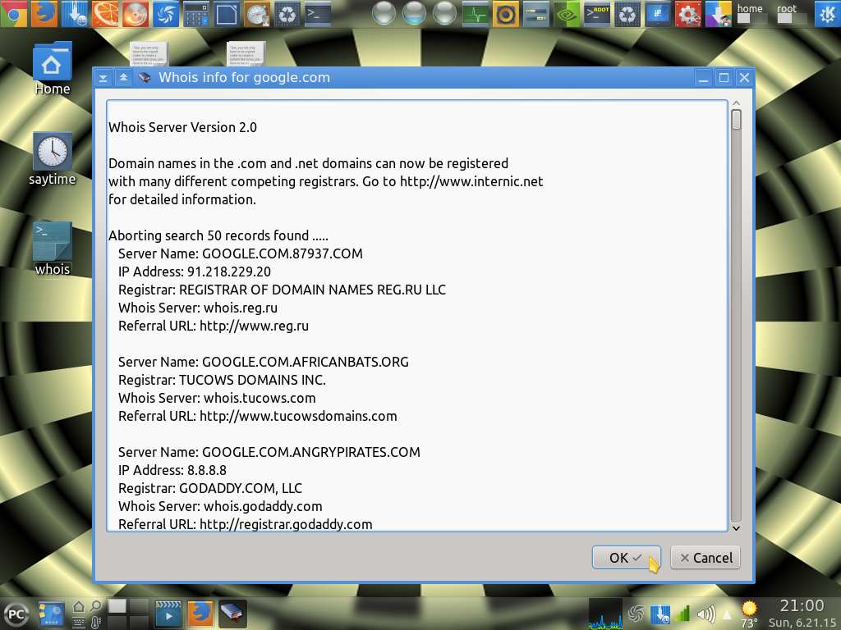Click 'Registrar: TUCOWS DOMAINS INC.' line
The image size is (841, 630).
tap(222, 381)
